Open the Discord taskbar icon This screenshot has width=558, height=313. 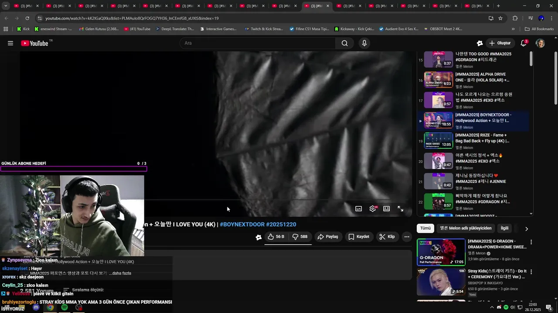pos(36,307)
